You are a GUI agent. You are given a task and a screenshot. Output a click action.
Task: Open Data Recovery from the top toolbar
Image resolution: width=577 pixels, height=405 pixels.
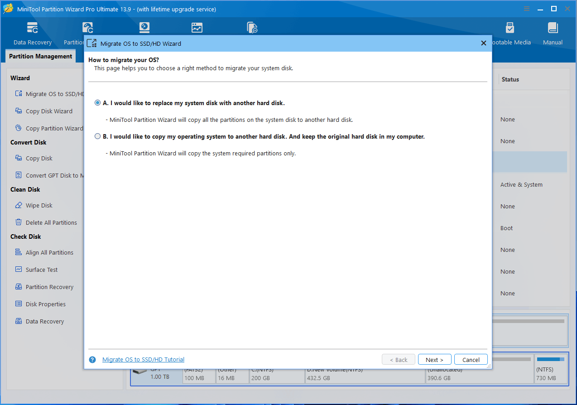pos(33,34)
